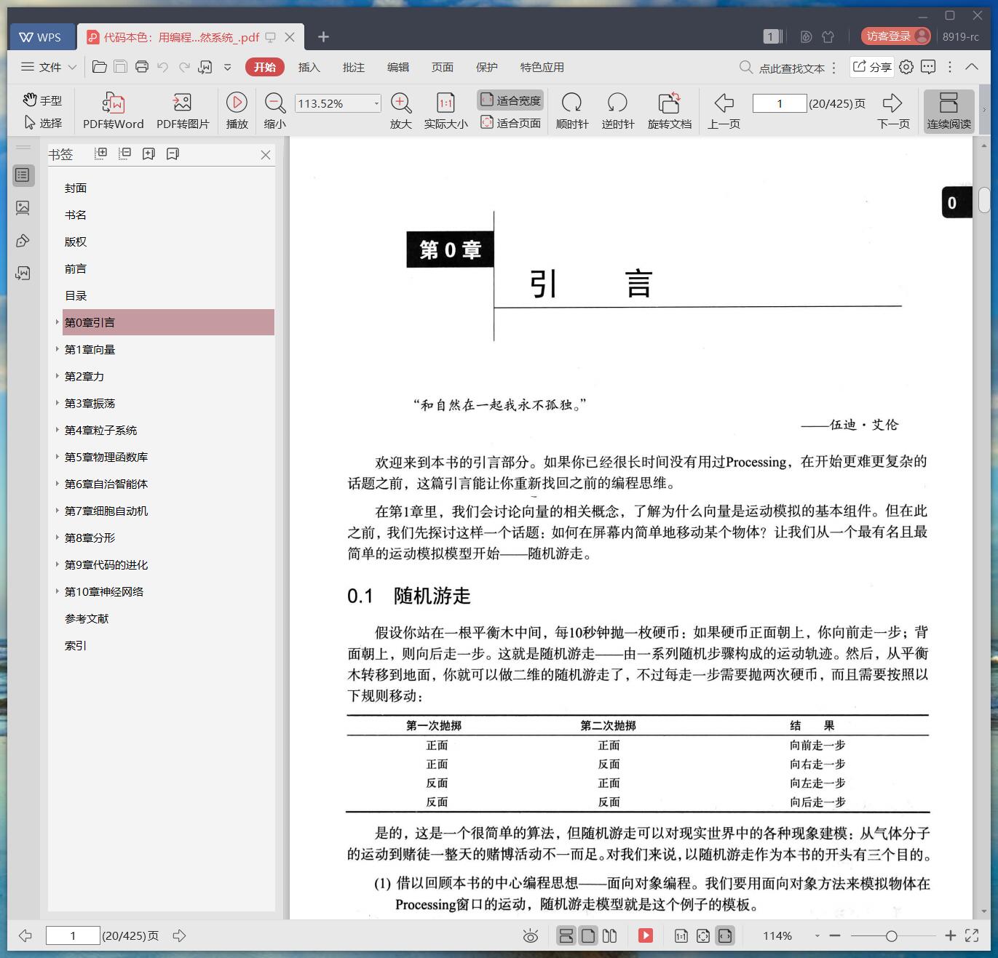Rotate page counterclockwise (逆时针)
Screen dimensions: 998x958
point(617,111)
